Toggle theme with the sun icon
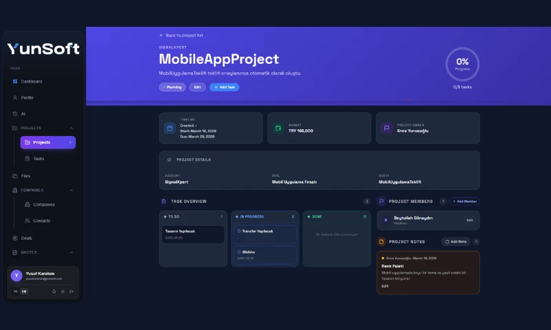The height and width of the screenshot is (330, 551). 63,291
